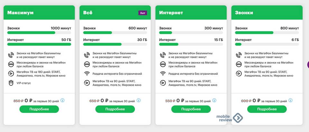Click Wi-Fi sharing icon in Всё card
The image size is (309, 132).
pos(87,74)
